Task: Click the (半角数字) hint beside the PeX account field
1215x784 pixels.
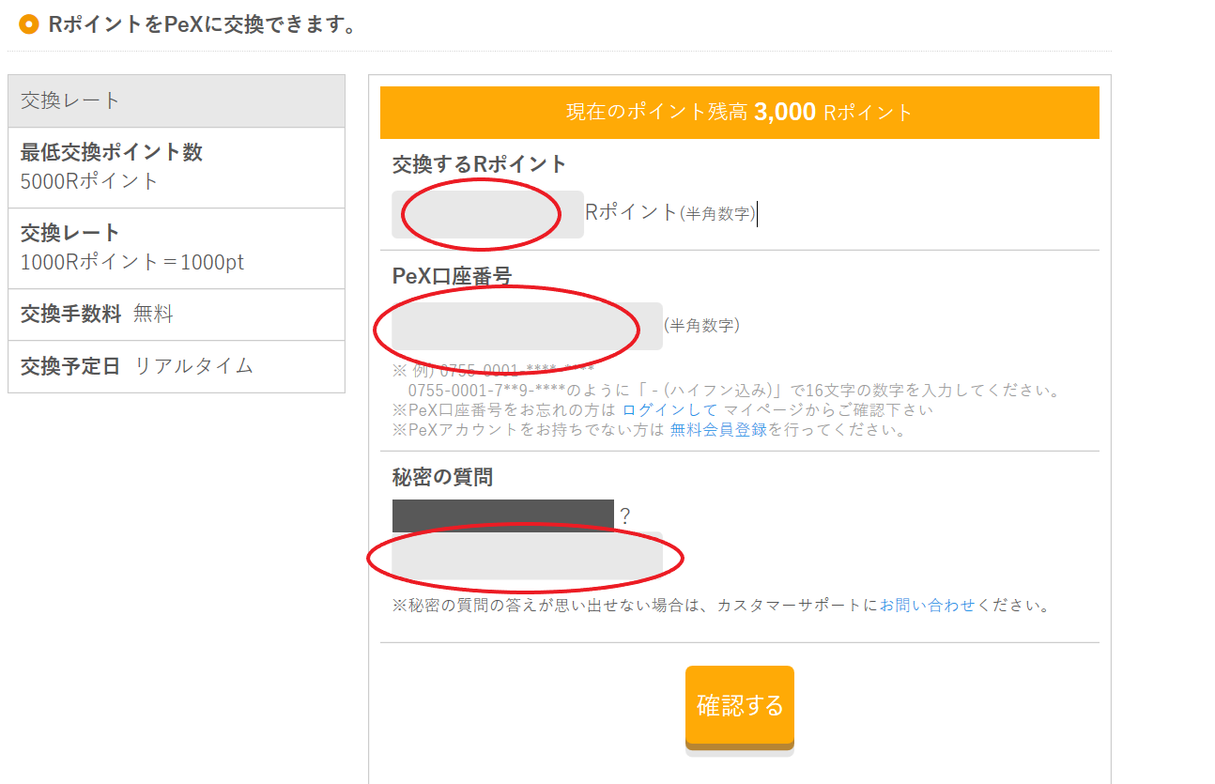Action: tap(701, 326)
